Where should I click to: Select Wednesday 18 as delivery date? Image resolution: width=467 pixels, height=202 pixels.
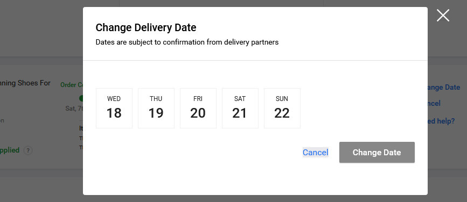(x=114, y=108)
